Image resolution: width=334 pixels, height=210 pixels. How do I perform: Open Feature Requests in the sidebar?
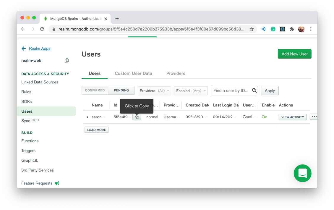(37, 183)
